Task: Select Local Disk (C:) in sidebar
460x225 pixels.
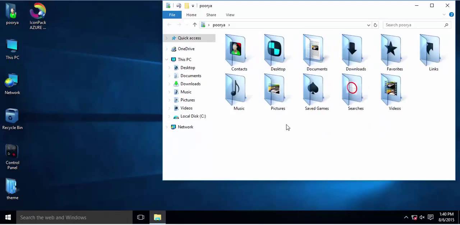Action: click(x=193, y=116)
